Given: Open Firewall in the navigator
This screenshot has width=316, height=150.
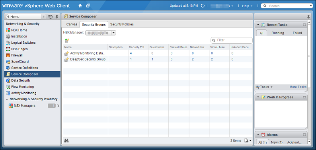Looking at the screenshot, I should pos(17,55).
